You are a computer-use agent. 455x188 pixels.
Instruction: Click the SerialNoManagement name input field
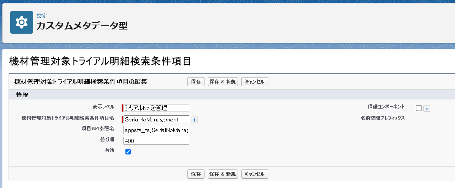(x=156, y=120)
